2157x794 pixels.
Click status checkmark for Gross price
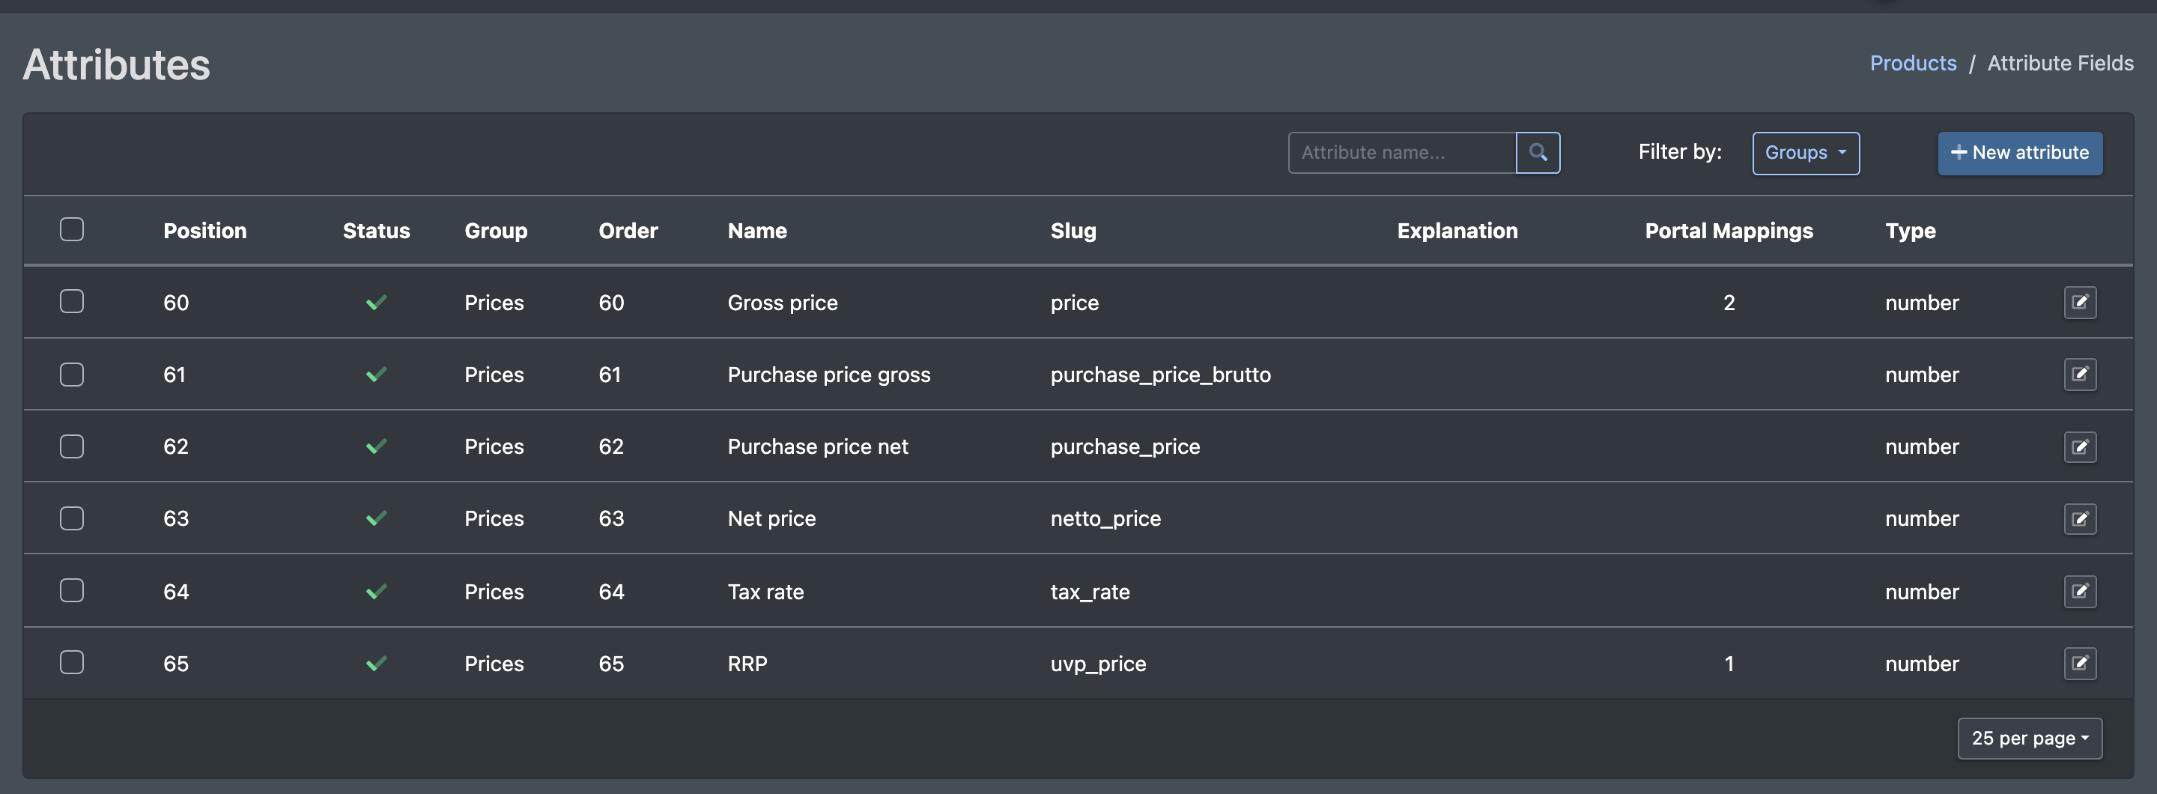click(x=376, y=303)
